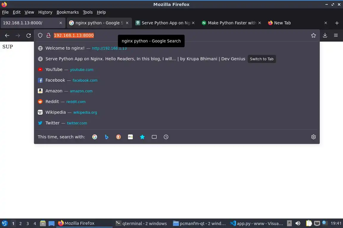The width and height of the screenshot is (343, 228).
Task: Search this time in Bookmarks
Action: [142, 137]
